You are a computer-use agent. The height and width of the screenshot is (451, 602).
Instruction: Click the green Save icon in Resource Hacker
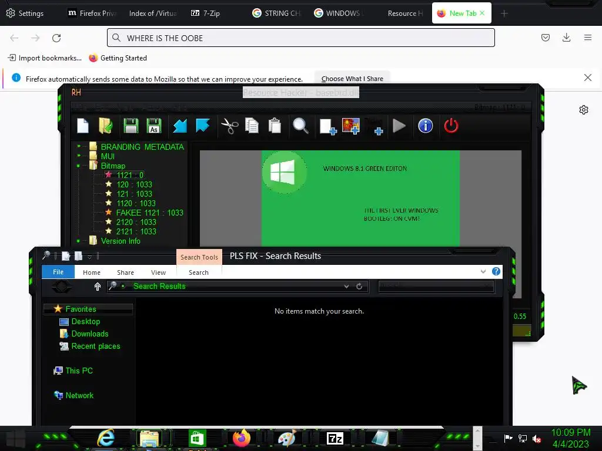coord(131,126)
